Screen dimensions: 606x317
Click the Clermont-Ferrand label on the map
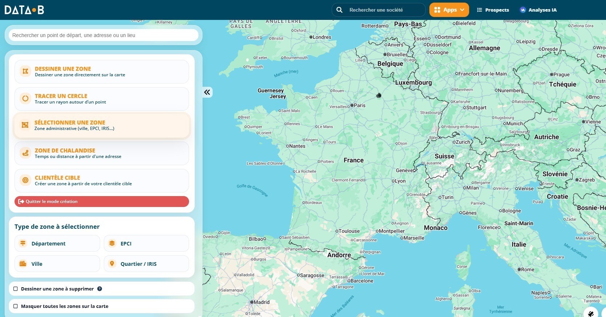click(x=347, y=180)
